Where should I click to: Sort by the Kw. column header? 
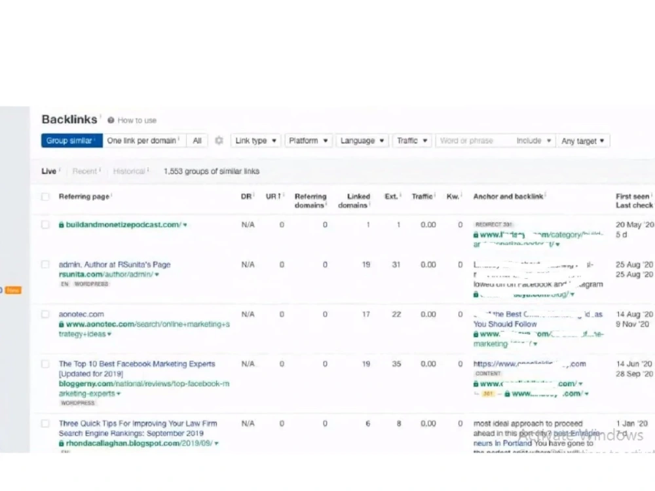tap(453, 196)
